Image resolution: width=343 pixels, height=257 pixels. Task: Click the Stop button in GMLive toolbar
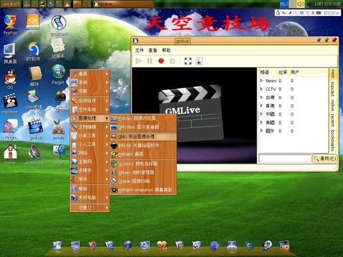pos(172,61)
